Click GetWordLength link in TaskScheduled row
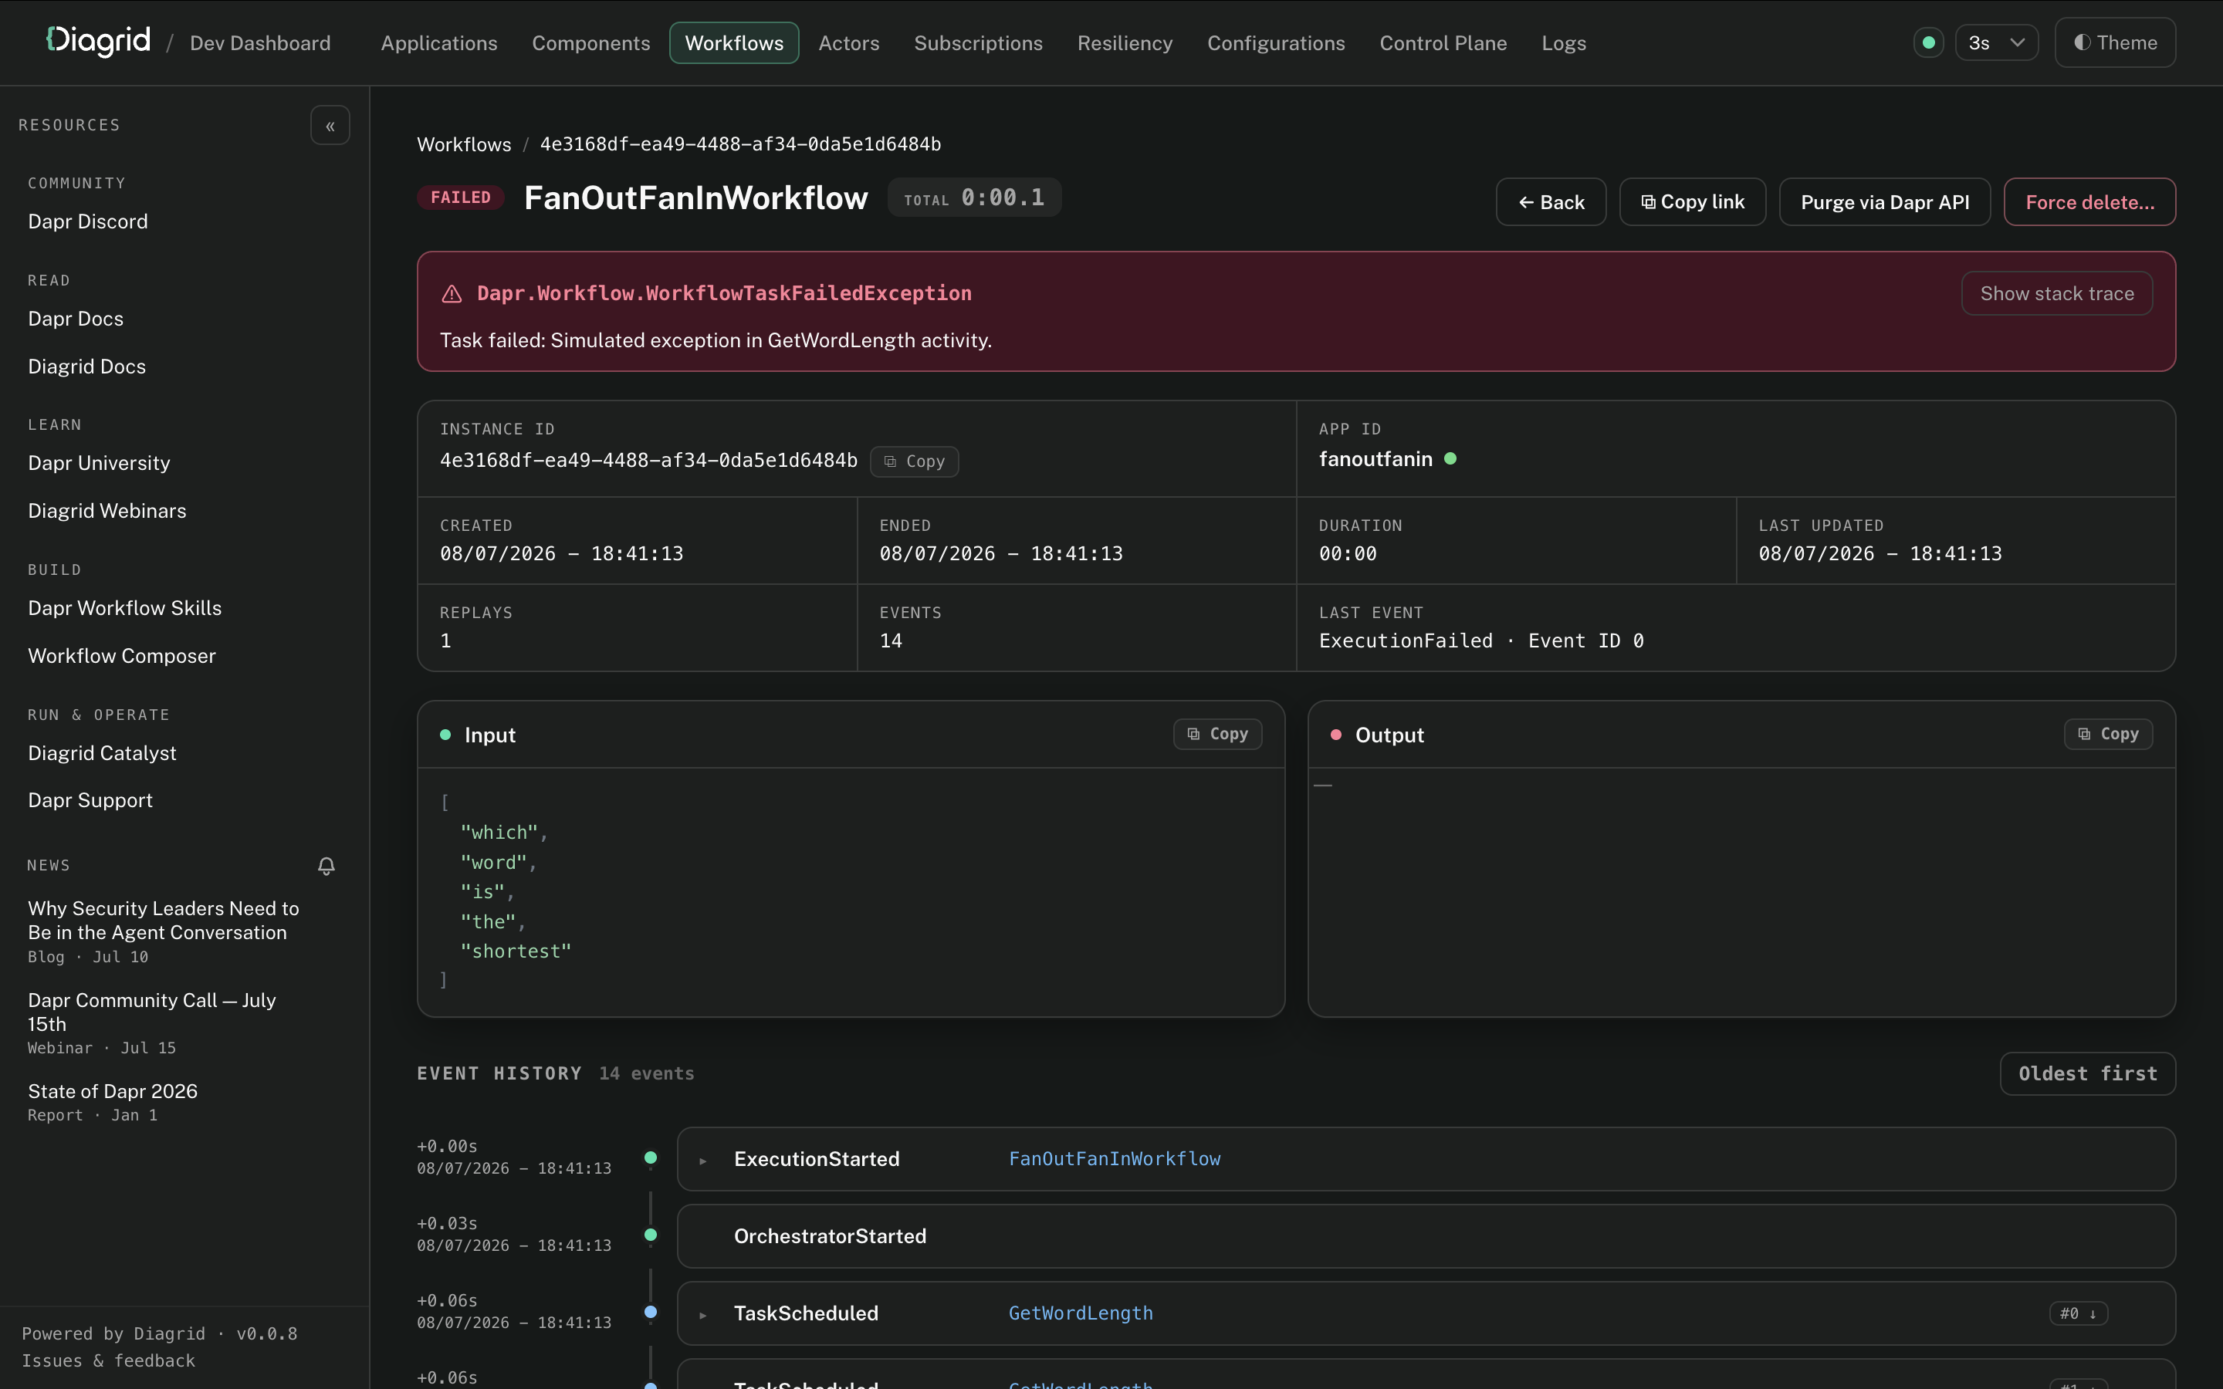Image resolution: width=2223 pixels, height=1389 pixels. pyautogui.click(x=1081, y=1313)
